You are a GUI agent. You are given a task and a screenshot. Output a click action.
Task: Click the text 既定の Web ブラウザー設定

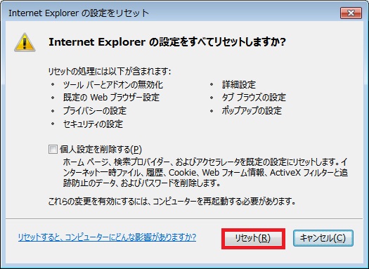point(111,98)
